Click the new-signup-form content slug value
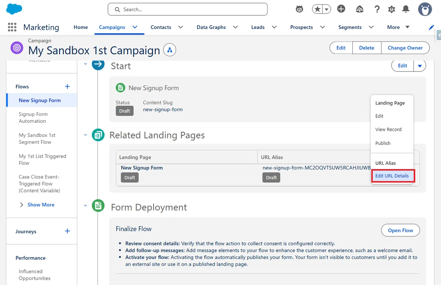 pos(163,109)
